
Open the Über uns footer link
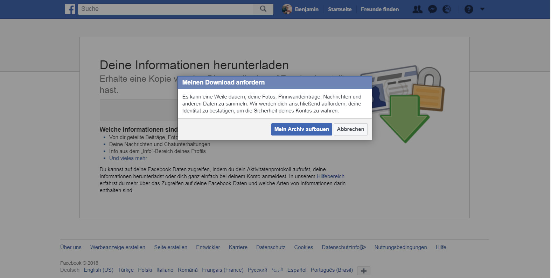pos(71,247)
